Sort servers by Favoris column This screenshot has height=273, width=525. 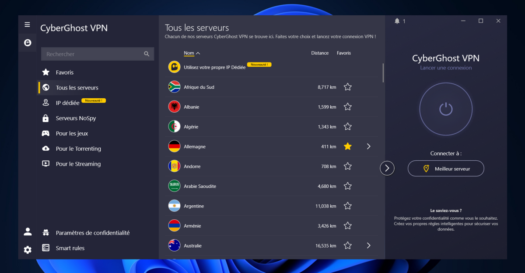coord(344,53)
